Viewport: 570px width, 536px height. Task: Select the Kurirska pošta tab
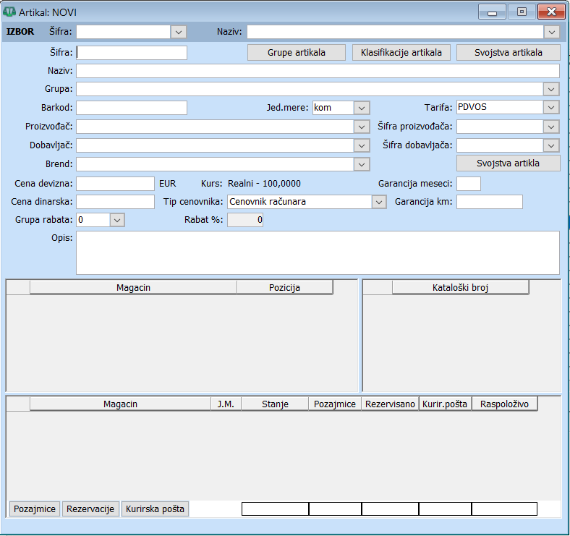click(x=155, y=509)
